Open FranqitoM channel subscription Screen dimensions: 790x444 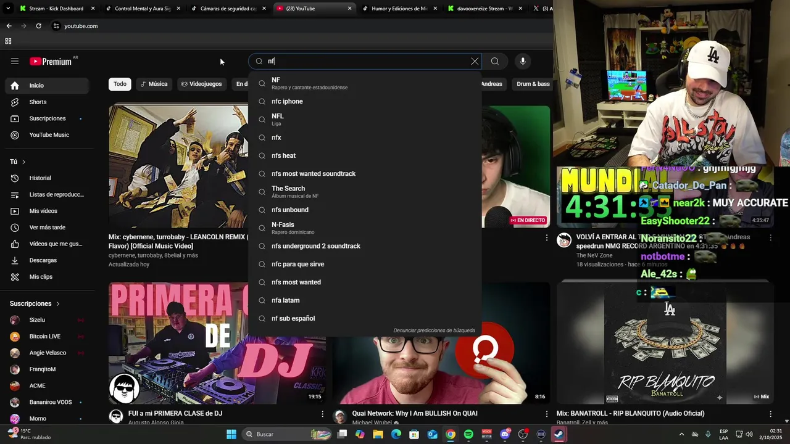pyautogui.click(x=47, y=369)
